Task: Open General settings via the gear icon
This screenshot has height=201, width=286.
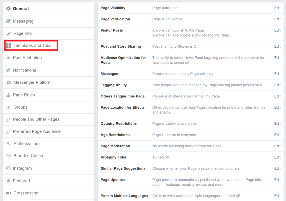Action: (x=8, y=8)
